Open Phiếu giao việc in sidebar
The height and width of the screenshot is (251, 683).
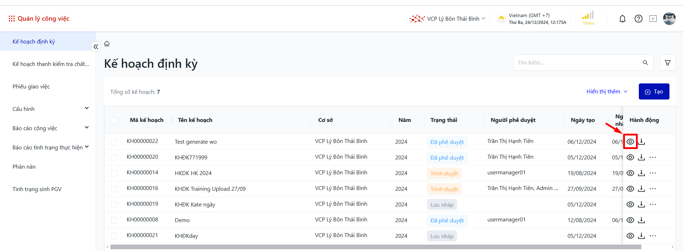[31, 87]
